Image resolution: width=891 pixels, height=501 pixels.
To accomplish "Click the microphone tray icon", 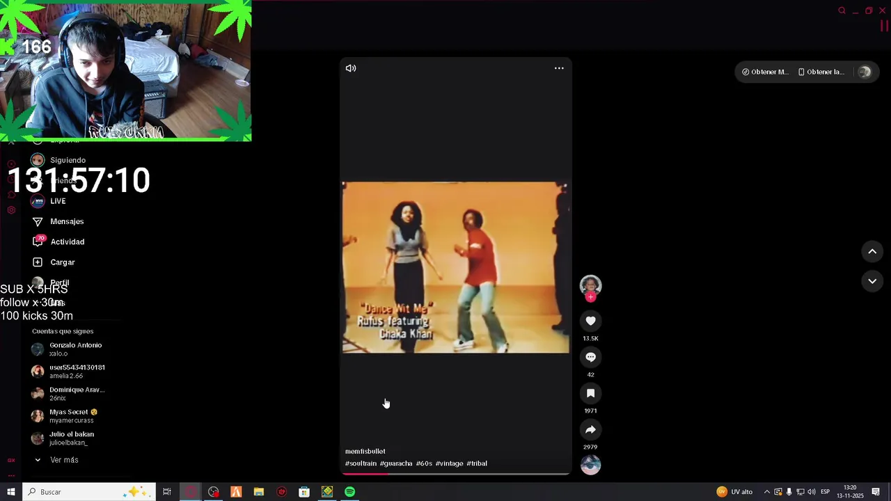I will [x=789, y=492].
